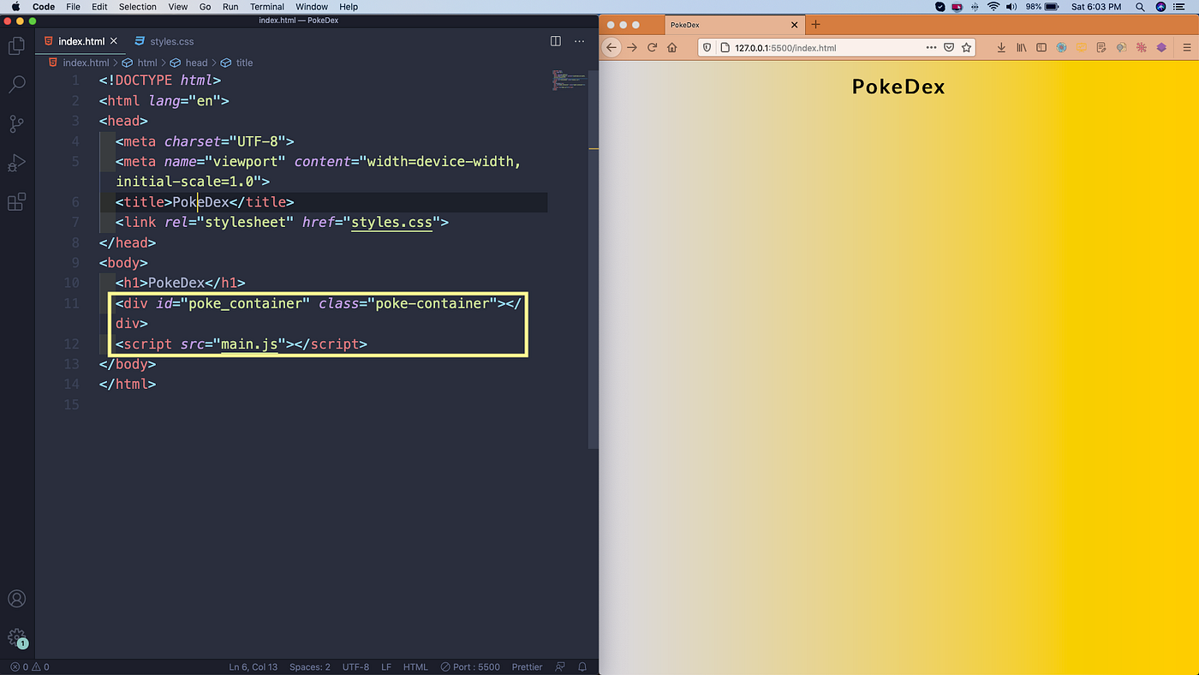Open the Code application menu
Screen dimensions: 1199x675
44,7
